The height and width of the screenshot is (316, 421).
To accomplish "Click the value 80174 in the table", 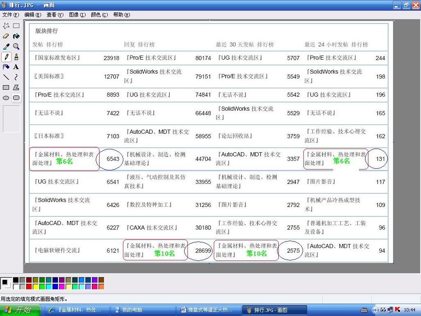I will 203,58.
